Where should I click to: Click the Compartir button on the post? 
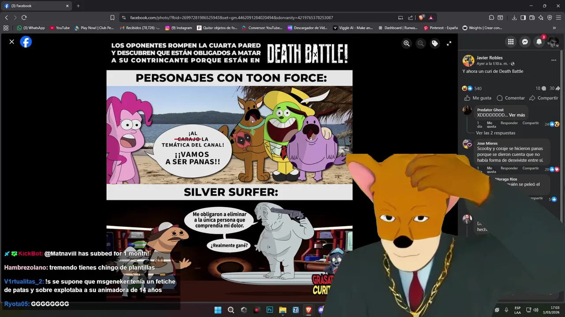(544, 98)
